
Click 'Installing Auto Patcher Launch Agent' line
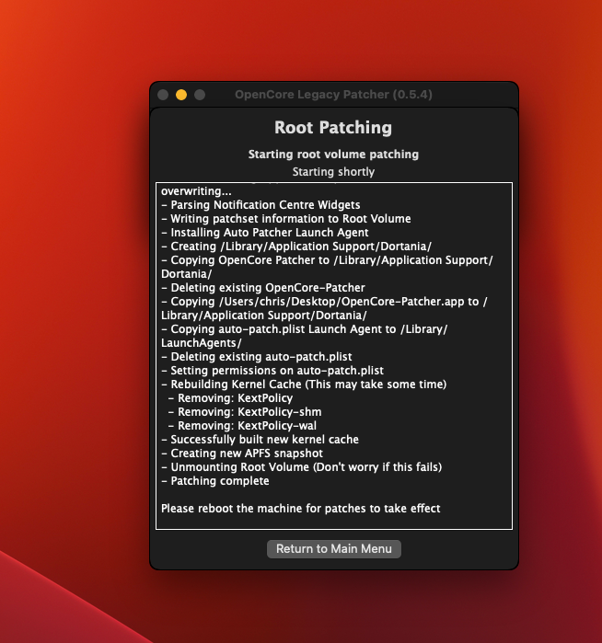coord(265,233)
